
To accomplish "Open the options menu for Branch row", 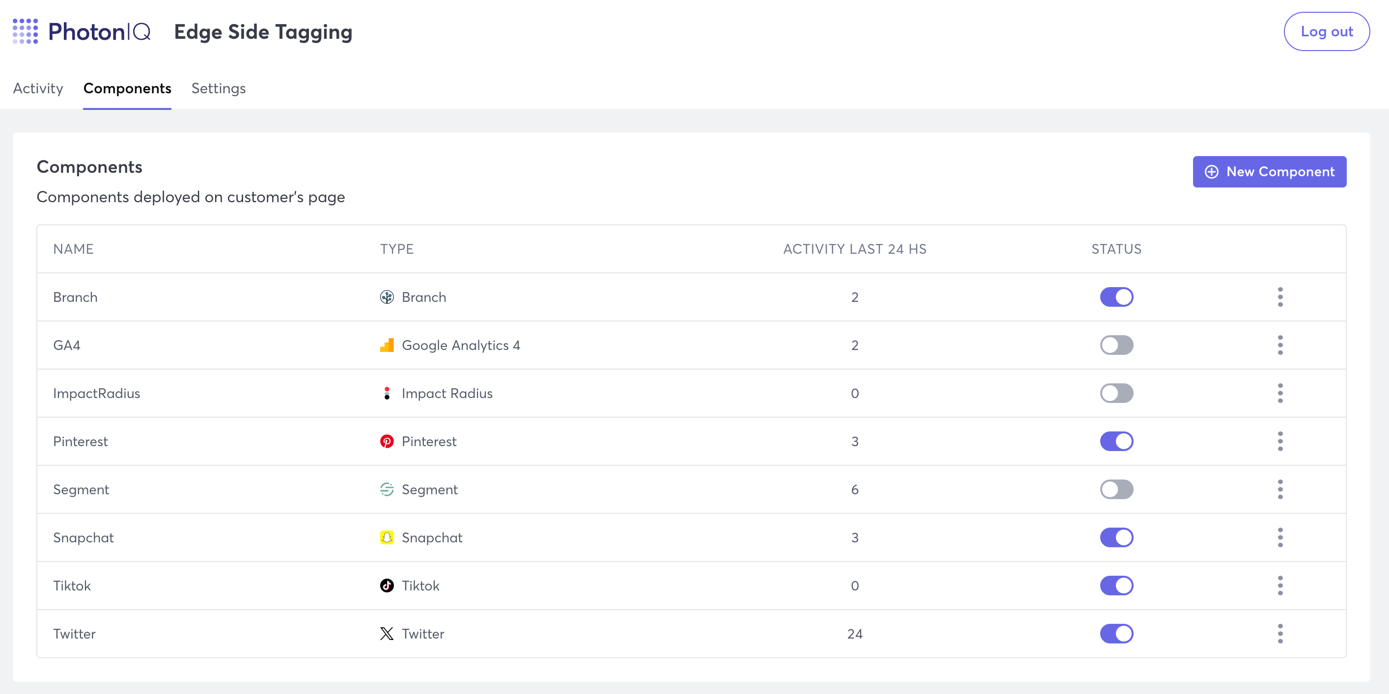I will (1280, 297).
